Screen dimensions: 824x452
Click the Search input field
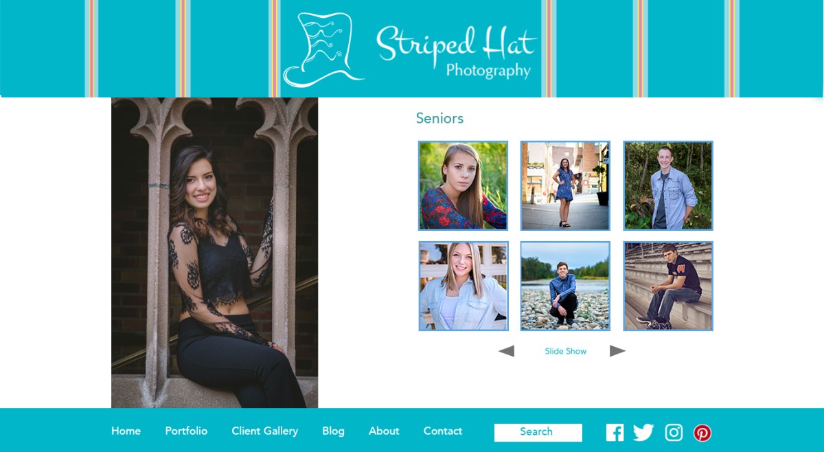[538, 432]
